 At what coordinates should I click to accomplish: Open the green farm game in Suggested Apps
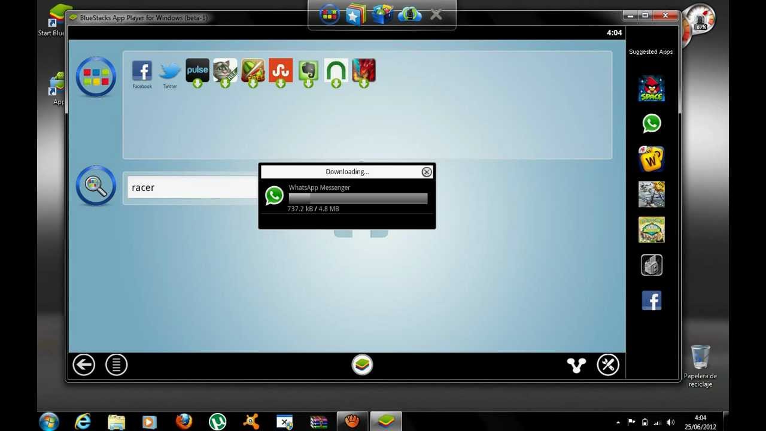coord(651,229)
